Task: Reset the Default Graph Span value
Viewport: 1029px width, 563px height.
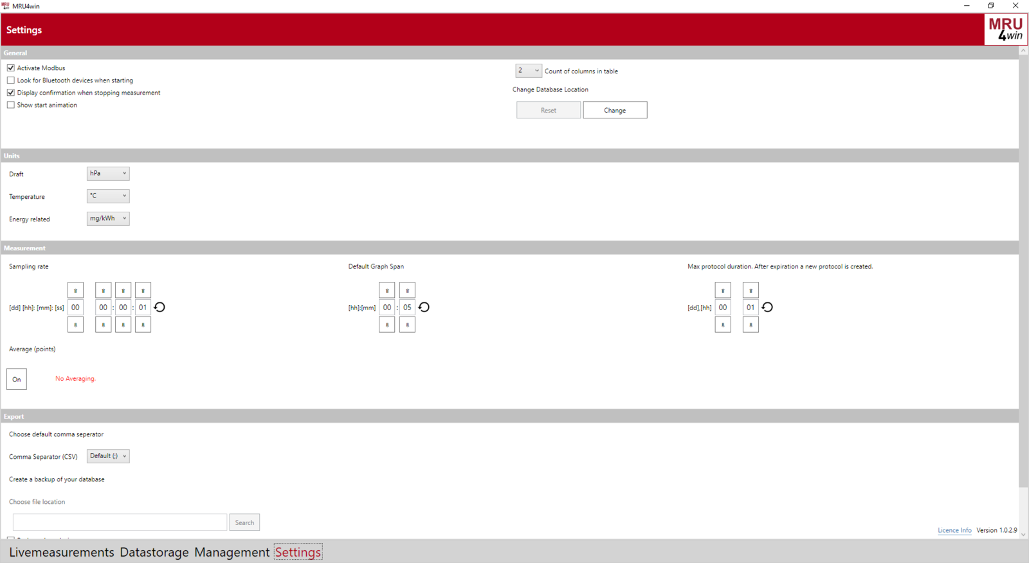Action: tap(424, 308)
